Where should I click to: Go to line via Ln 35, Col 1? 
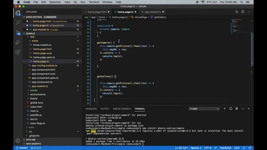(181, 148)
